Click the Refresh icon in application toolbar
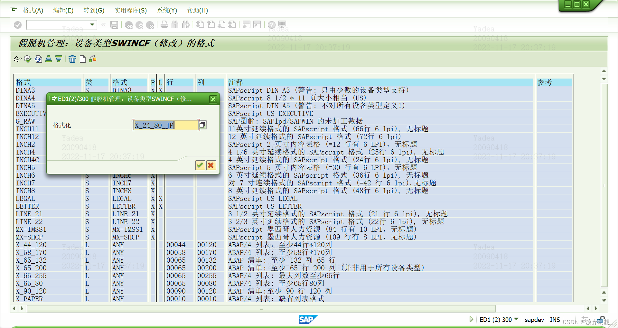The height and width of the screenshot is (328, 618). click(x=38, y=59)
